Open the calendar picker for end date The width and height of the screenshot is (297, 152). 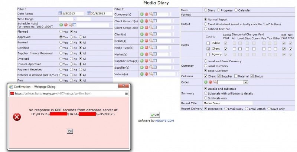click(89, 13)
